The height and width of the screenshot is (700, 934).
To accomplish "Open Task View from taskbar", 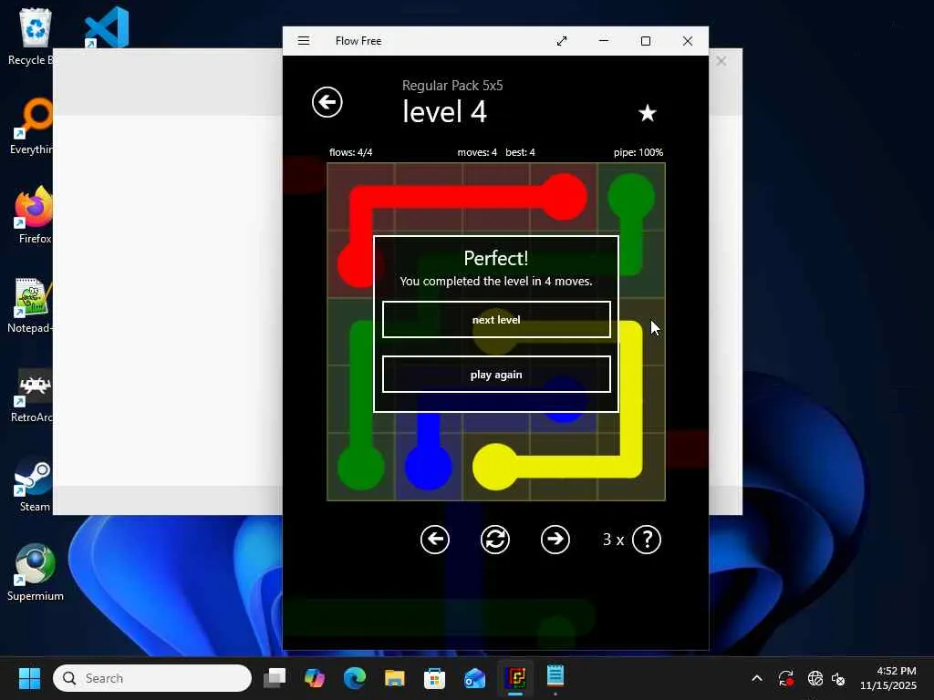I will click(x=275, y=678).
